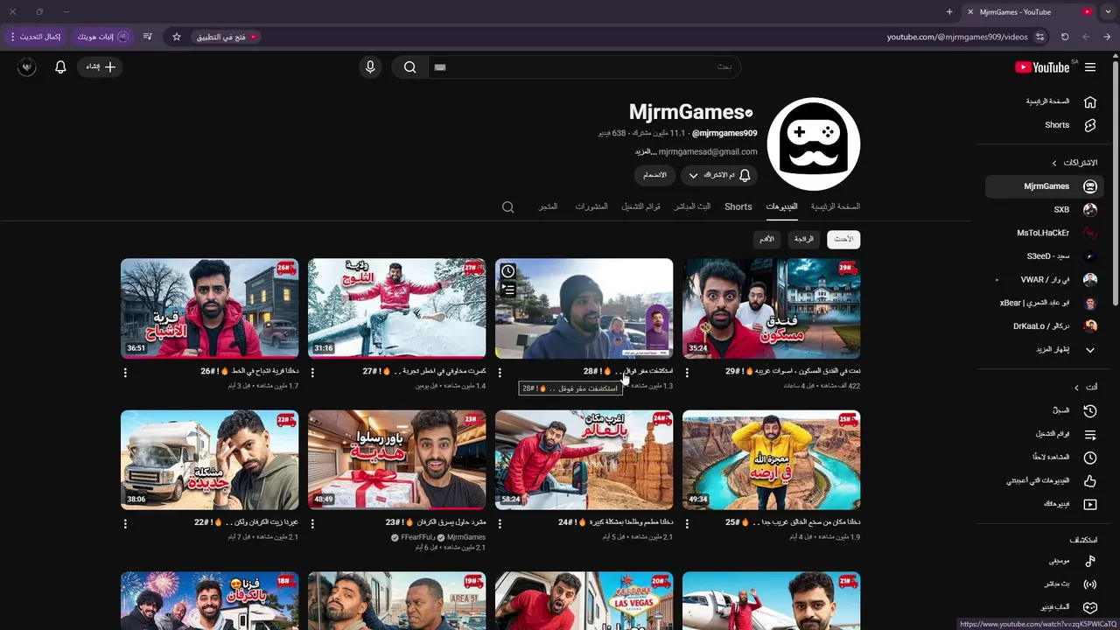Viewport: 1120px width, 630px height.
Task: Open the browser reading list icon
Action: tap(148, 37)
